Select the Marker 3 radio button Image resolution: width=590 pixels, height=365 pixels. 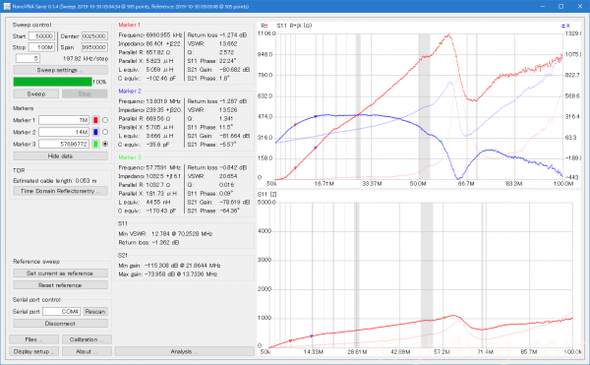tap(105, 144)
